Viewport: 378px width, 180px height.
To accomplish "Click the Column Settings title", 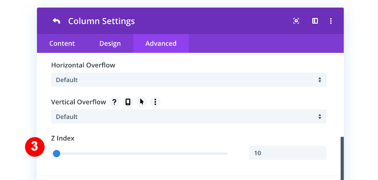I will pyautogui.click(x=101, y=21).
